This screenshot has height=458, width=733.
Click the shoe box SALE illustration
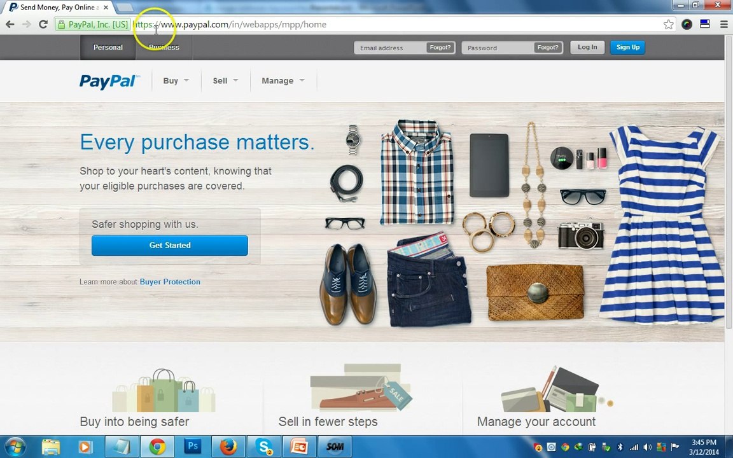click(x=361, y=387)
